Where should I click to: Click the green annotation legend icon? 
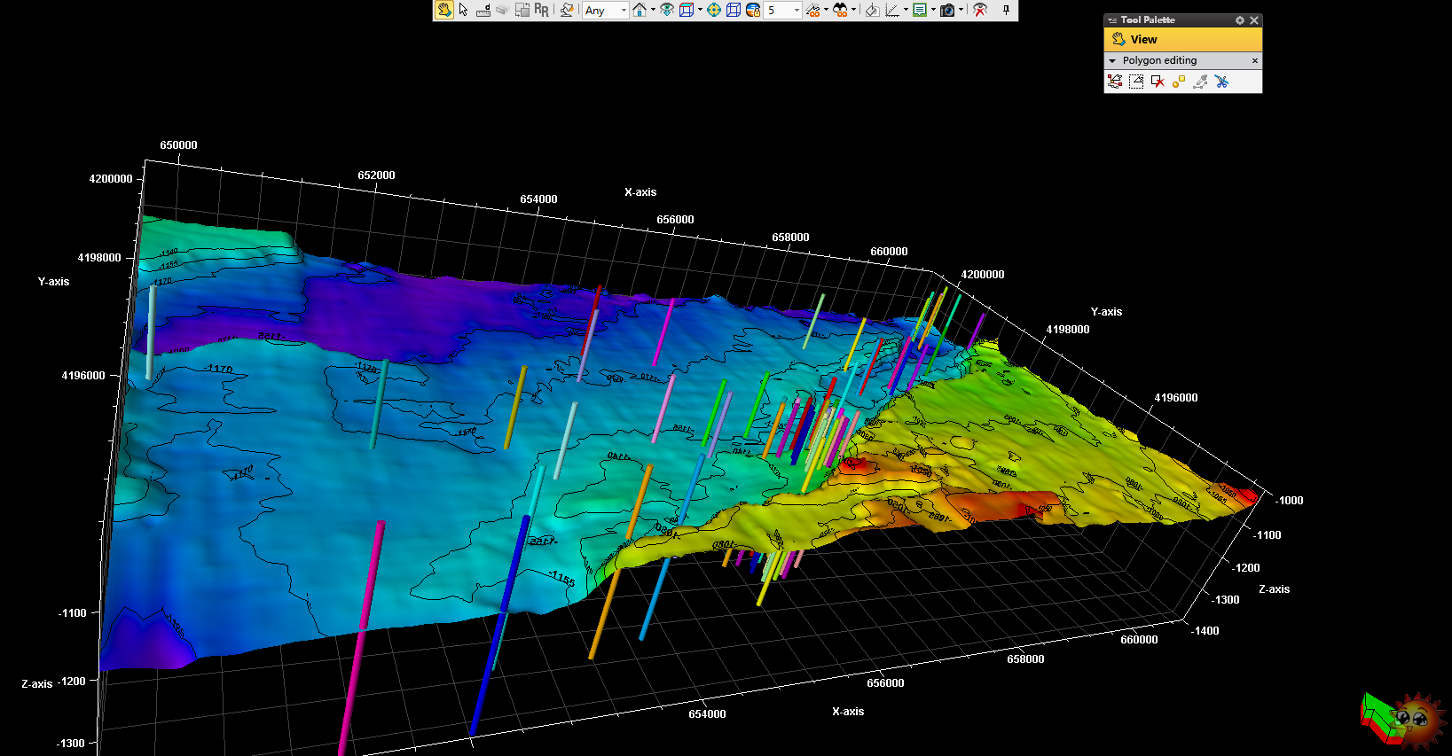(x=920, y=10)
